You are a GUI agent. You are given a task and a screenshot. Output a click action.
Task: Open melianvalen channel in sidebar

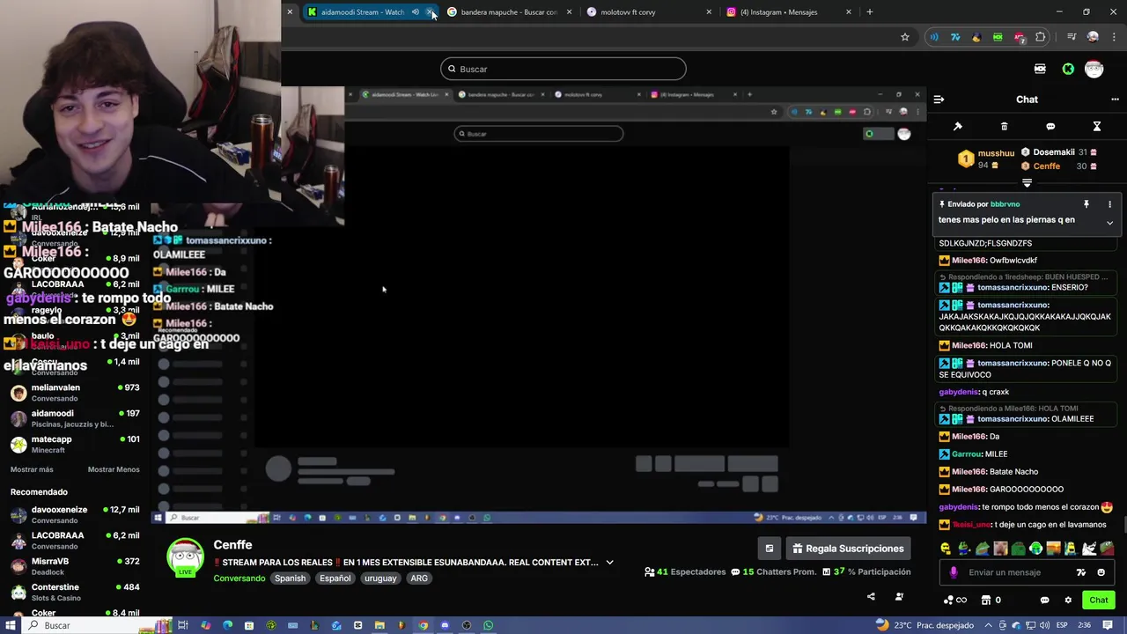[x=75, y=393]
